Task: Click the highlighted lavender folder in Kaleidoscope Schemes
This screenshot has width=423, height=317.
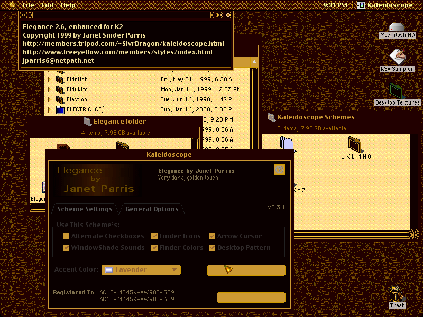Action: coord(287,144)
